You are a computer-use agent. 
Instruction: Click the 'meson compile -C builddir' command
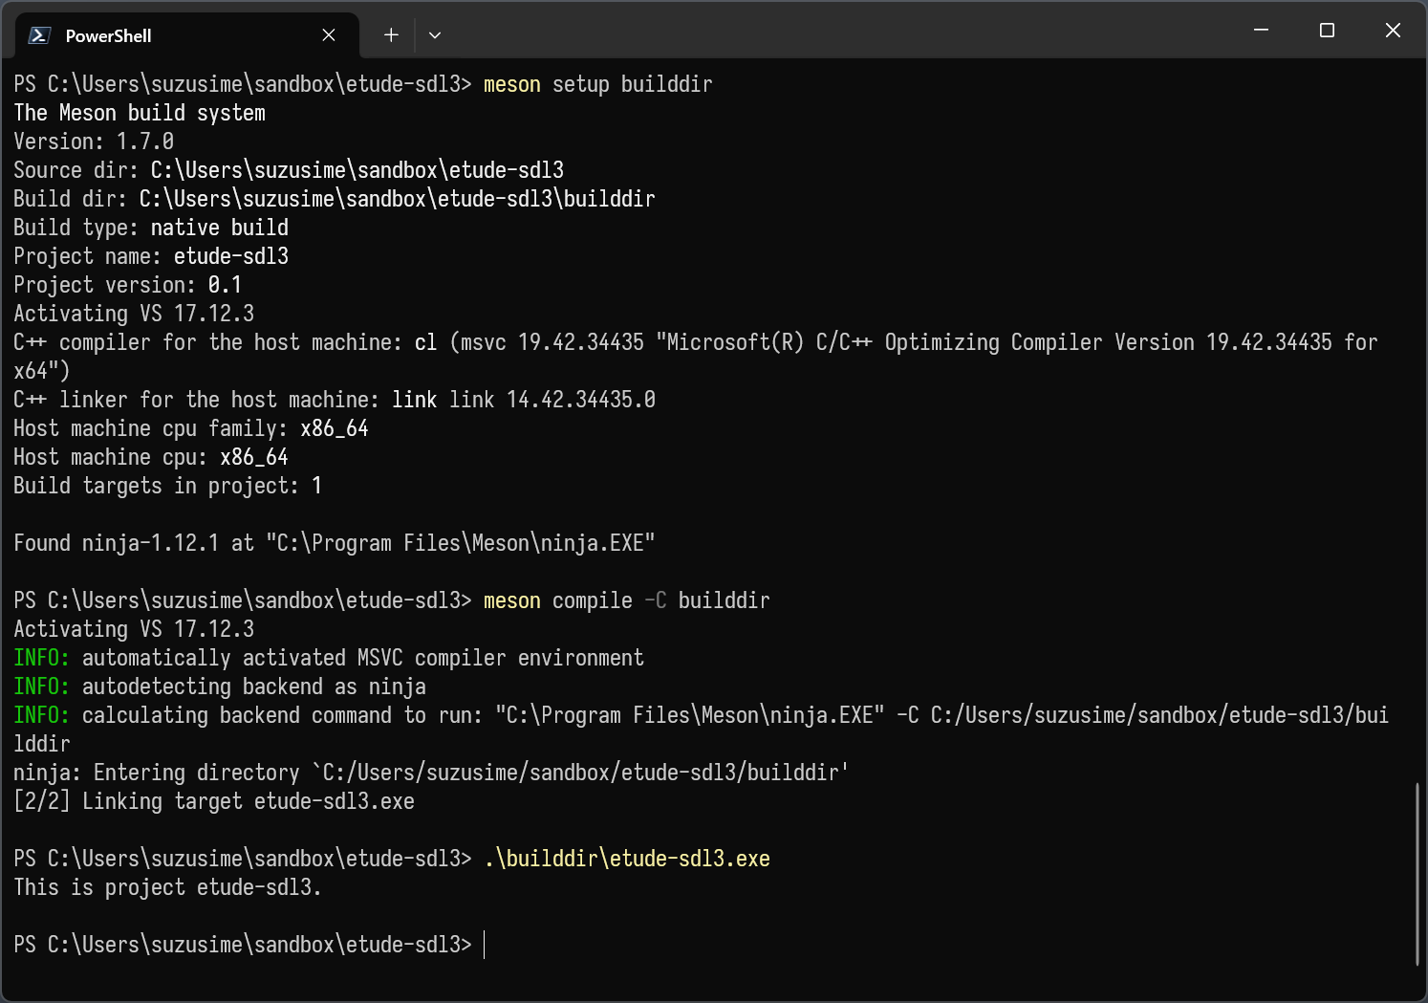pyautogui.click(x=626, y=600)
